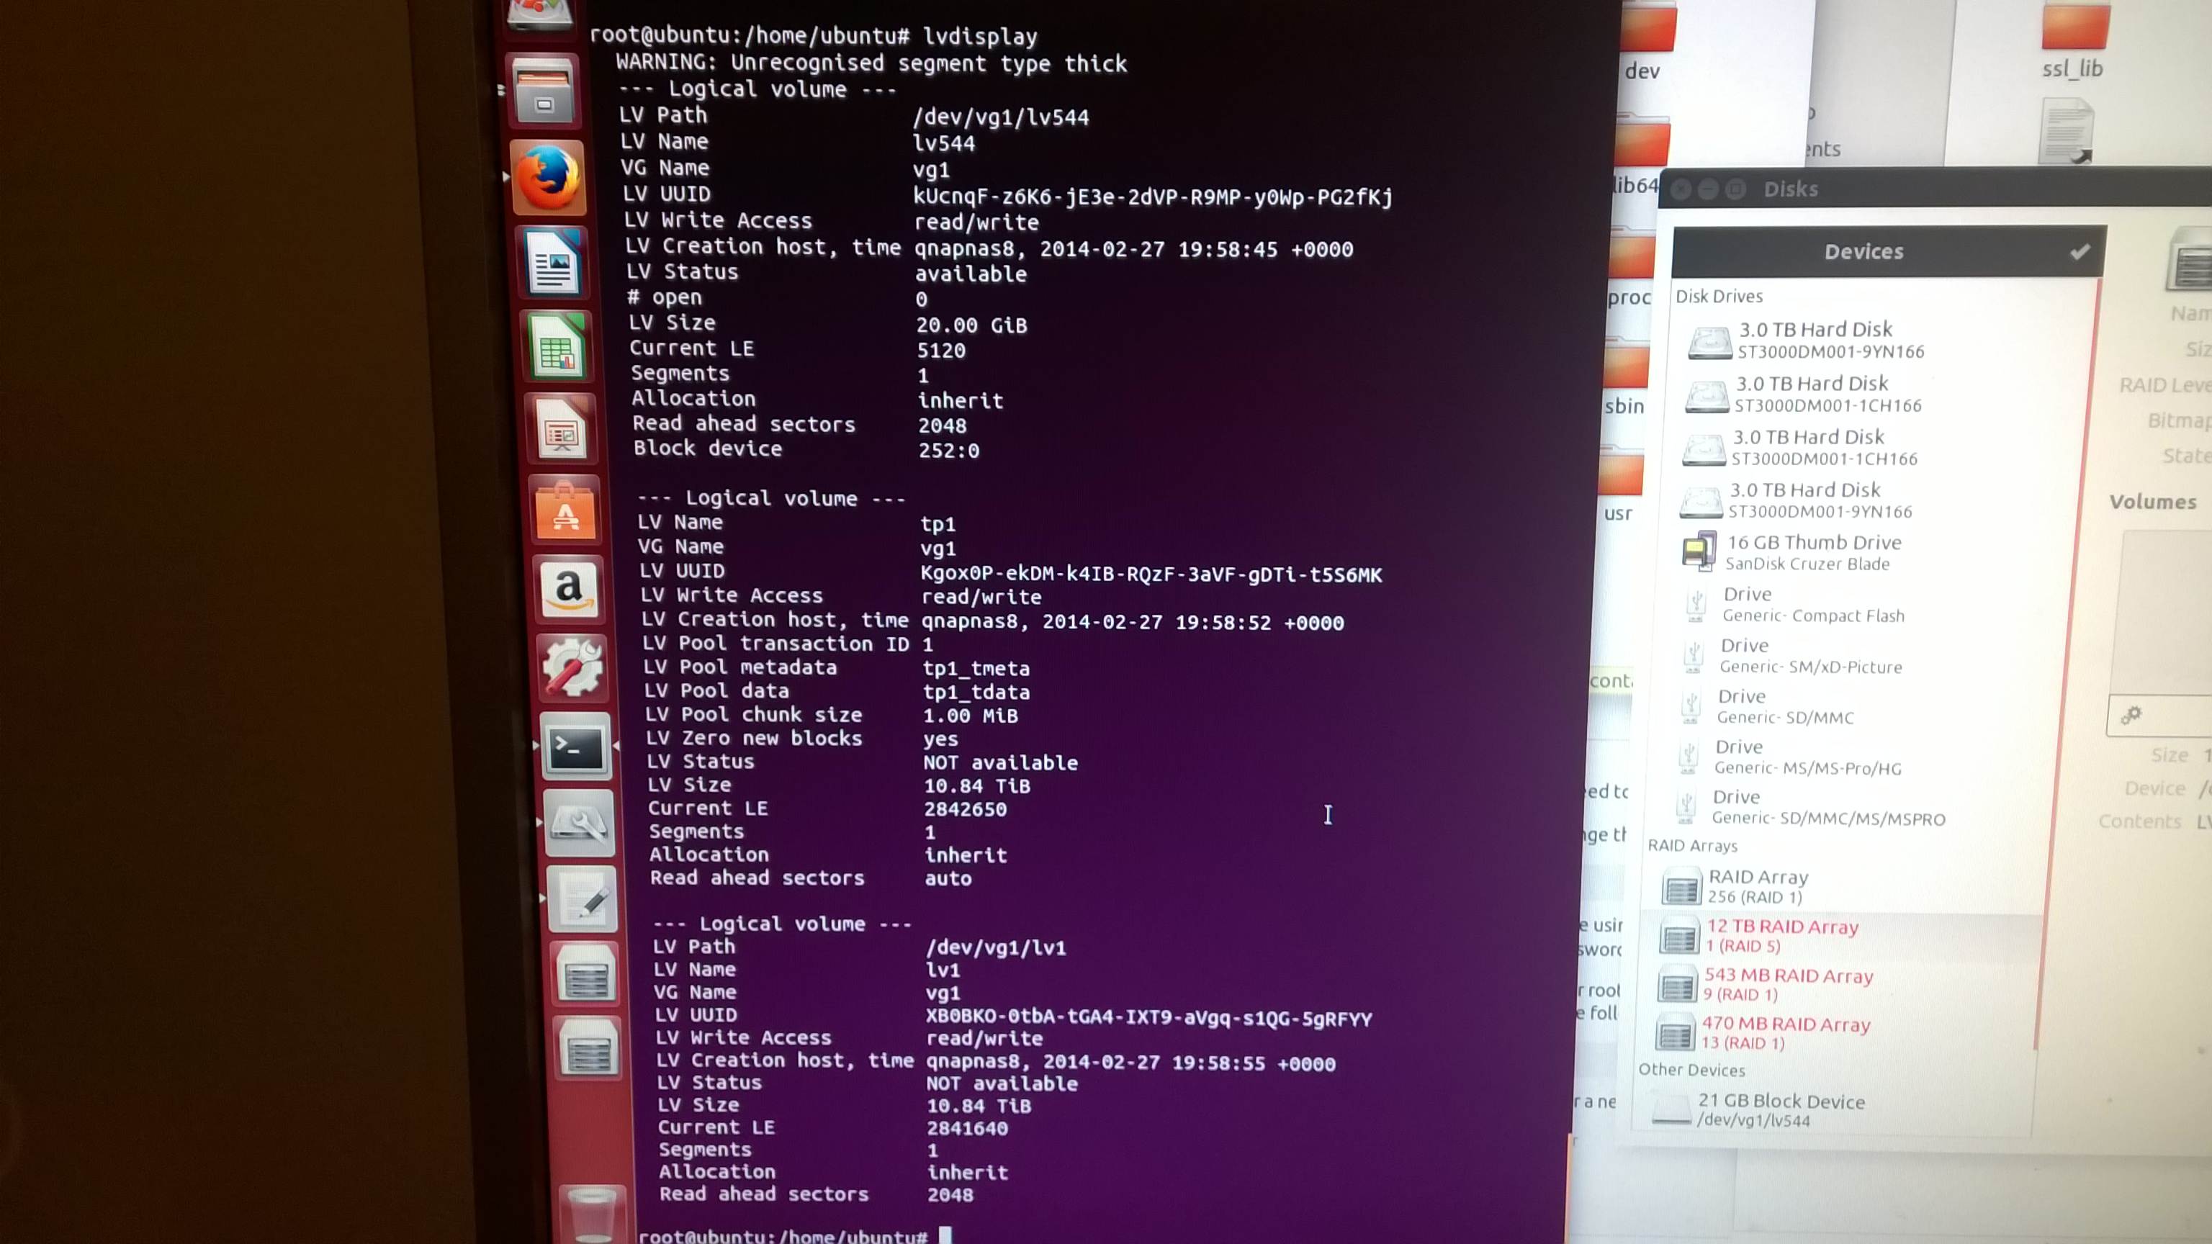Click the volume gear options icon in Disks
The width and height of the screenshot is (2212, 1244).
[x=2131, y=715]
